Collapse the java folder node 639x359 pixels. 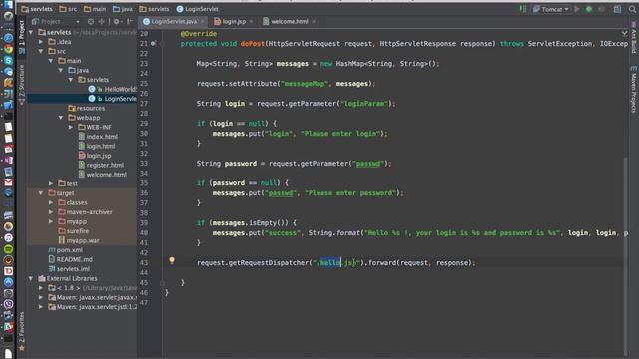(x=61, y=70)
